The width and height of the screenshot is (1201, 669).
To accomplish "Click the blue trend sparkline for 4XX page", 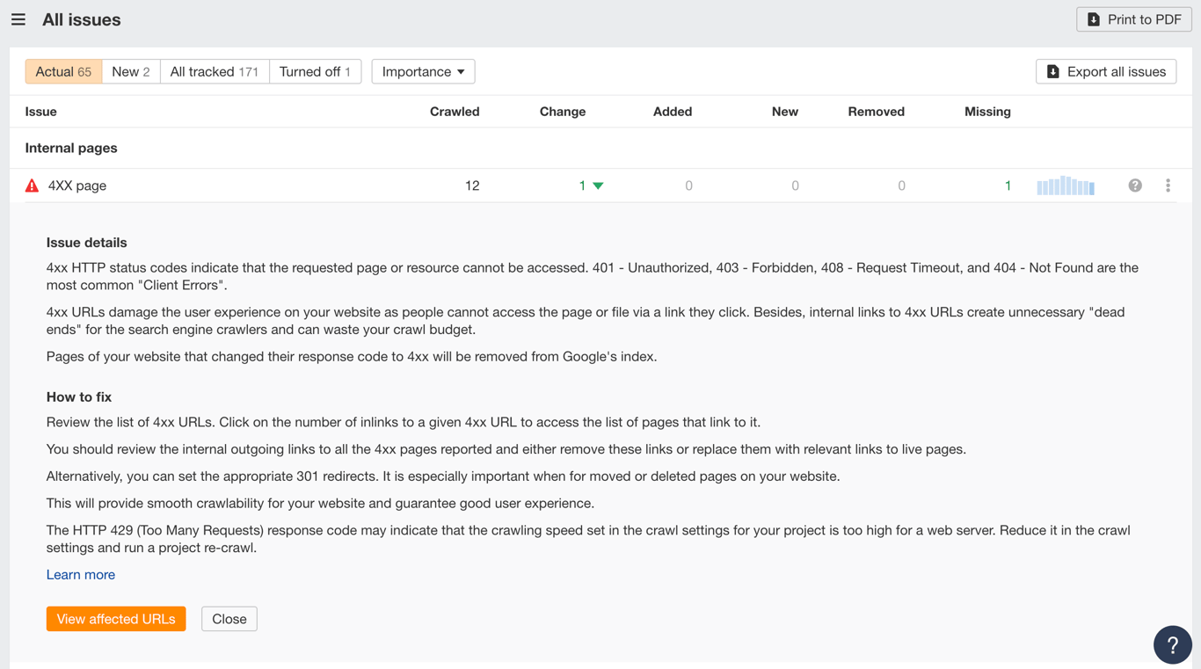I will point(1066,185).
